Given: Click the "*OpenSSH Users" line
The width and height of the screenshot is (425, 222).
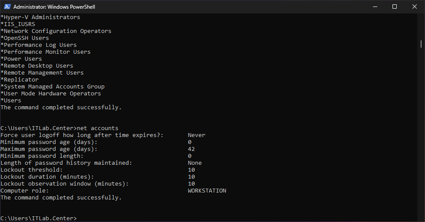Looking at the screenshot, I should coord(25,38).
